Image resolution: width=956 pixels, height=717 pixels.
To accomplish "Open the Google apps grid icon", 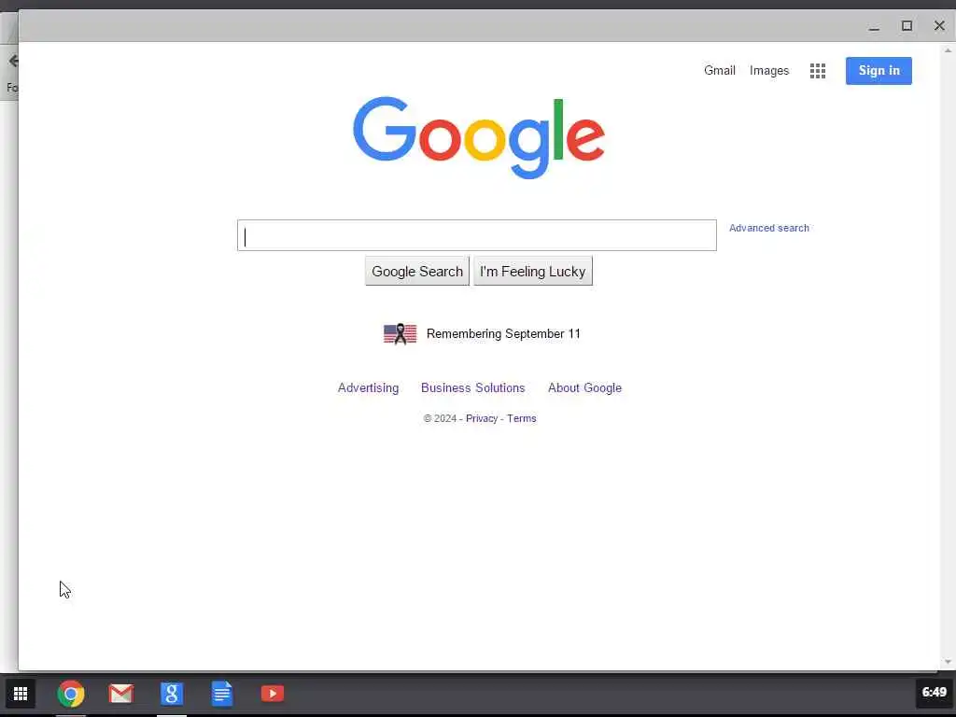I will click(818, 71).
